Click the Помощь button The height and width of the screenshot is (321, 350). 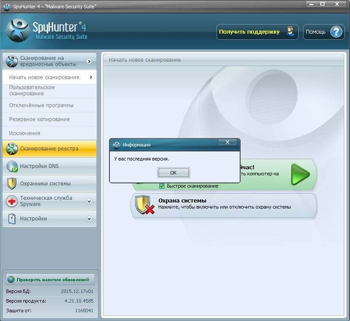point(324,32)
